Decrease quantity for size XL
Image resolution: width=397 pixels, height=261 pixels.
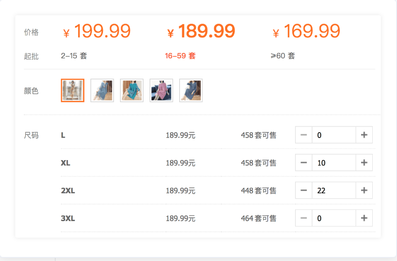point(304,163)
